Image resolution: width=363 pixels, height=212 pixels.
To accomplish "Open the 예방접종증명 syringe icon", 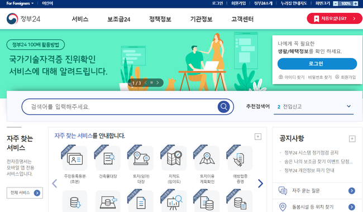I will point(240,158).
